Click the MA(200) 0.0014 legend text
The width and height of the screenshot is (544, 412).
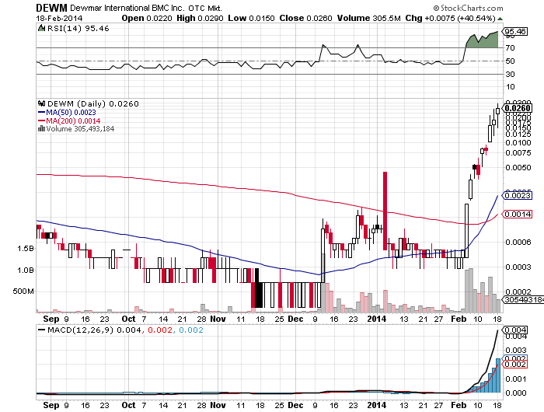[x=73, y=120]
